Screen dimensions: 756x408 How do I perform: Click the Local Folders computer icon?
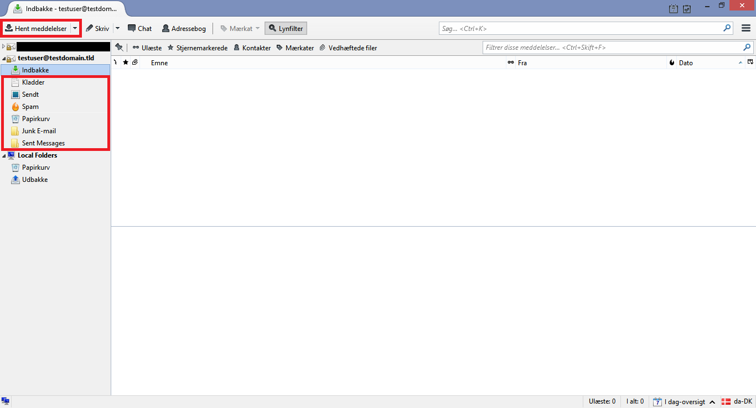coord(11,155)
